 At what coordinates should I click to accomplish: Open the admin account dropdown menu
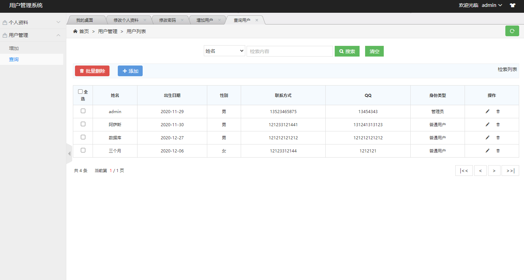[x=492, y=5]
